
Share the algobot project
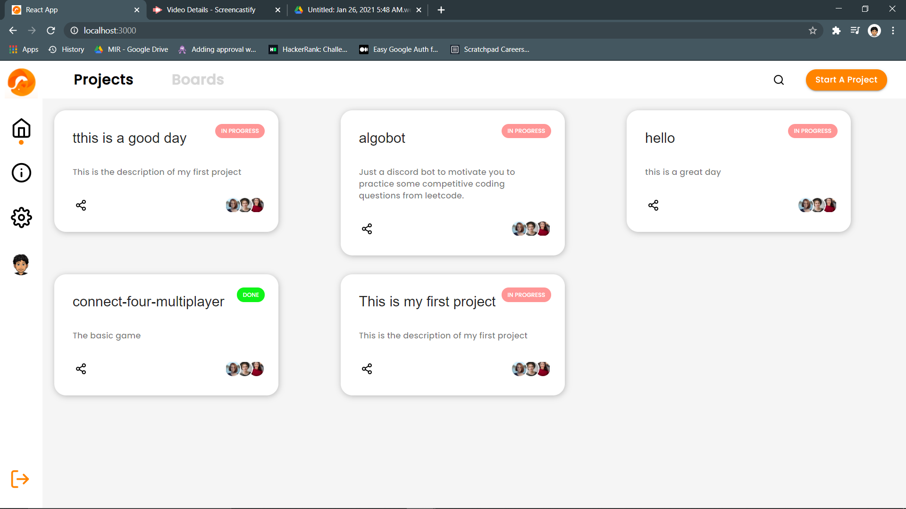point(367,229)
